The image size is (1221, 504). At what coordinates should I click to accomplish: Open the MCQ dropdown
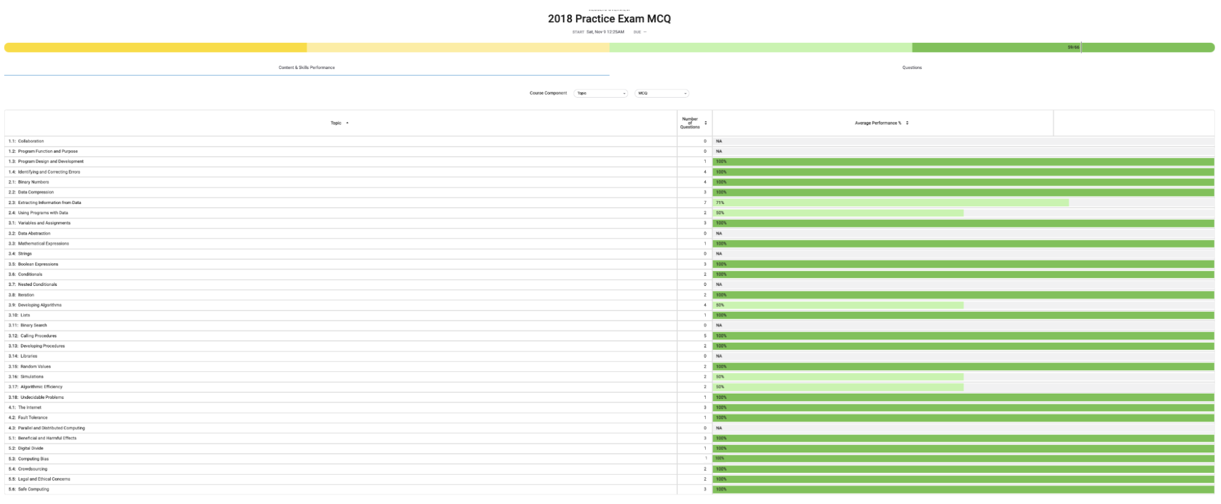(x=662, y=94)
